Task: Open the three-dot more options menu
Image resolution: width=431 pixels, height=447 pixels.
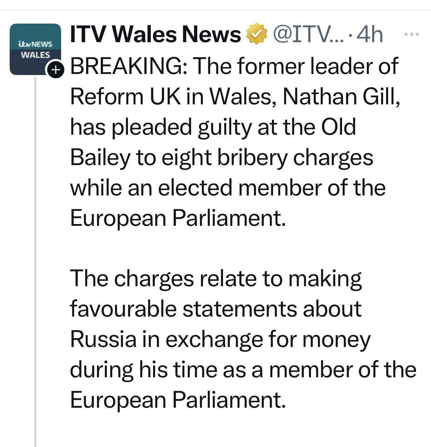Action: (411, 35)
